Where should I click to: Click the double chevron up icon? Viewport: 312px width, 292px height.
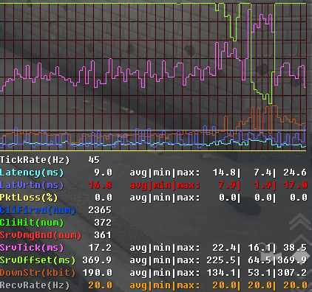tap(300, 222)
